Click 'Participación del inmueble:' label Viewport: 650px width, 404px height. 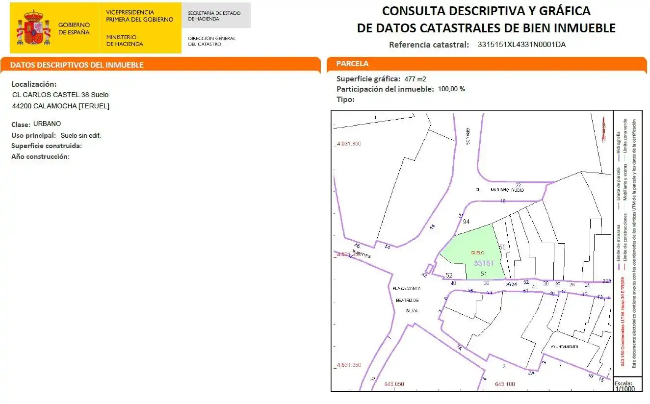[x=385, y=89]
